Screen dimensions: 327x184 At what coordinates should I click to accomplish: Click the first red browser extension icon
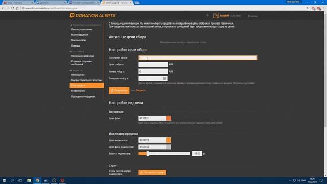coord(313,8)
